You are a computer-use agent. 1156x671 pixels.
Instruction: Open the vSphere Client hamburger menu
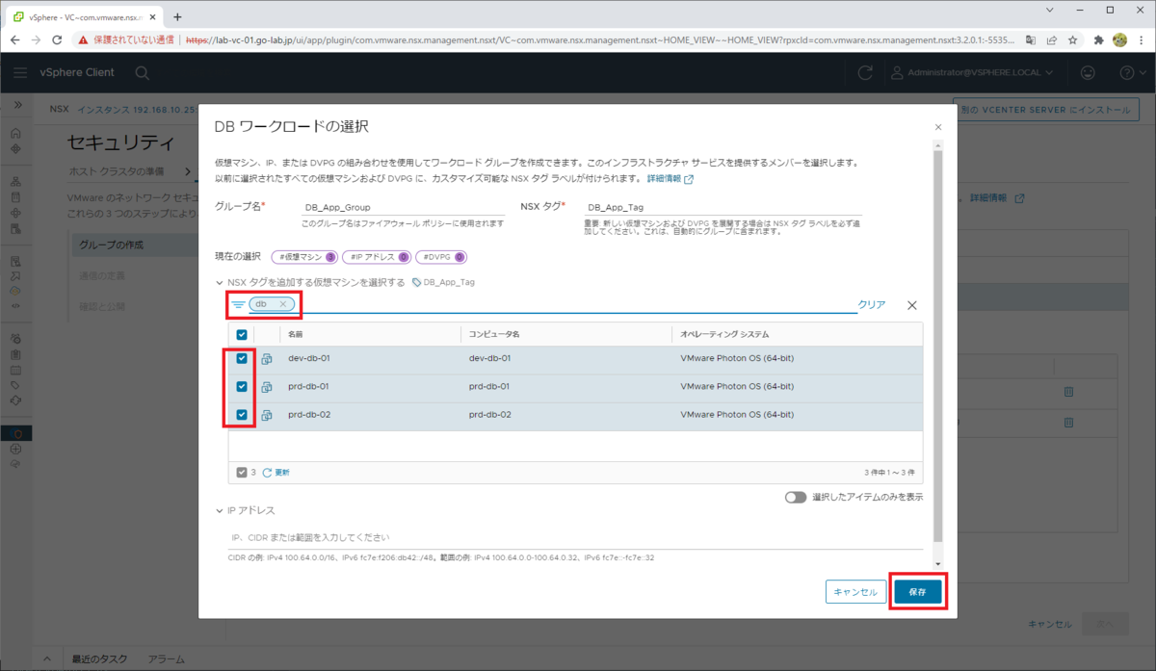coord(20,72)
